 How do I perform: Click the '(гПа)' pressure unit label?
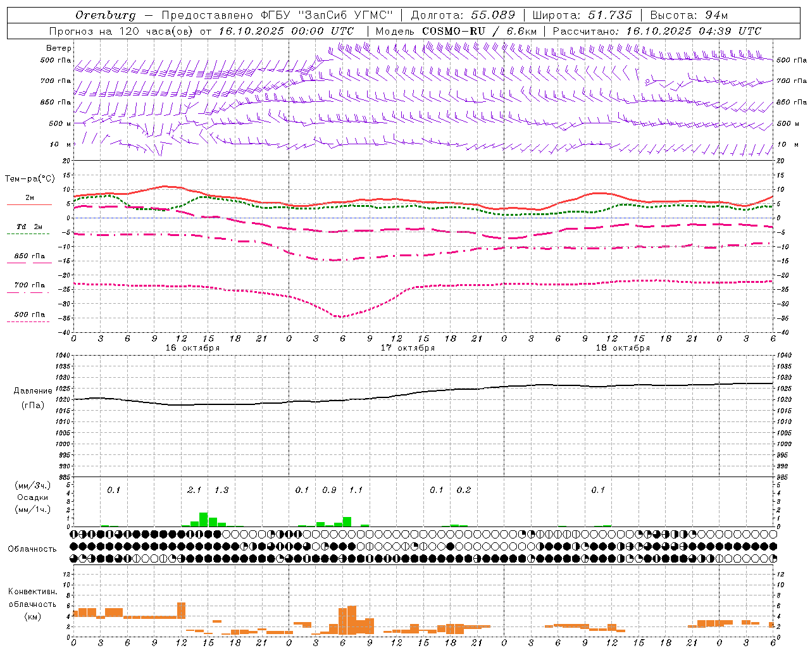(x=33, y=406)
